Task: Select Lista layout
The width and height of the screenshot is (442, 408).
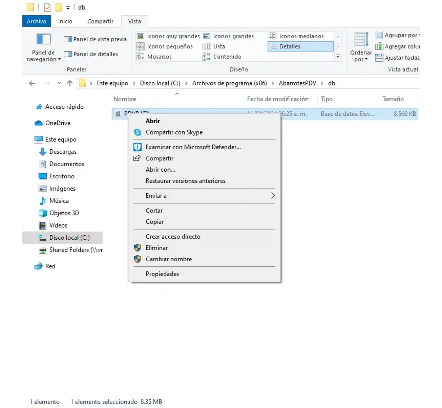Action: coord(214,46)
